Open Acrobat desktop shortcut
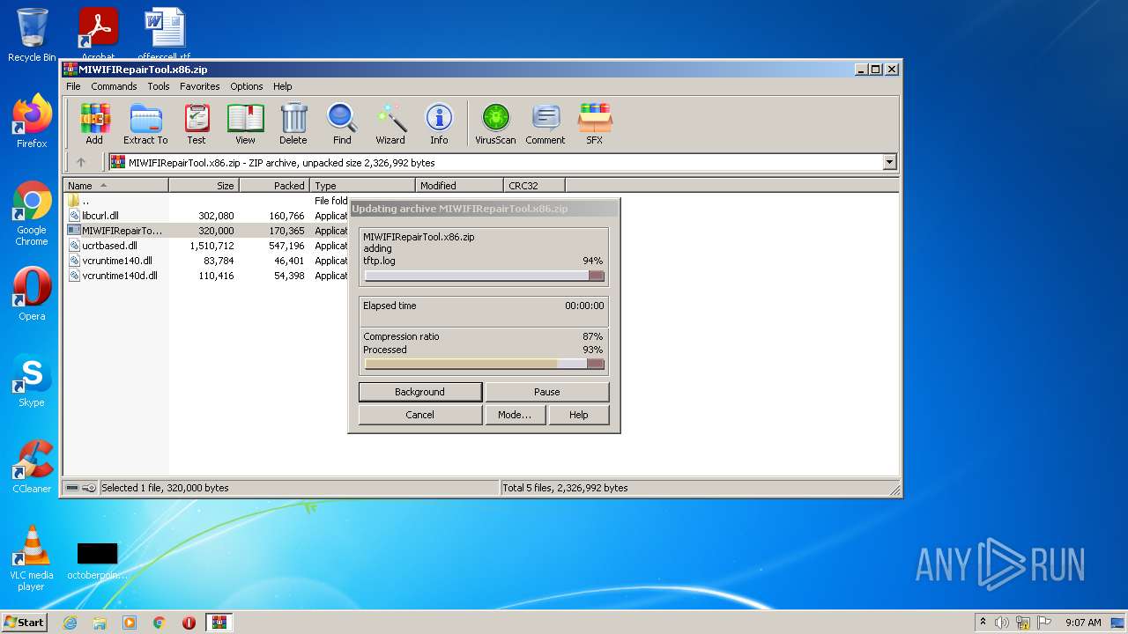Screen dimensions: 1128x634 pyautogui.click(x=98, y=35)
